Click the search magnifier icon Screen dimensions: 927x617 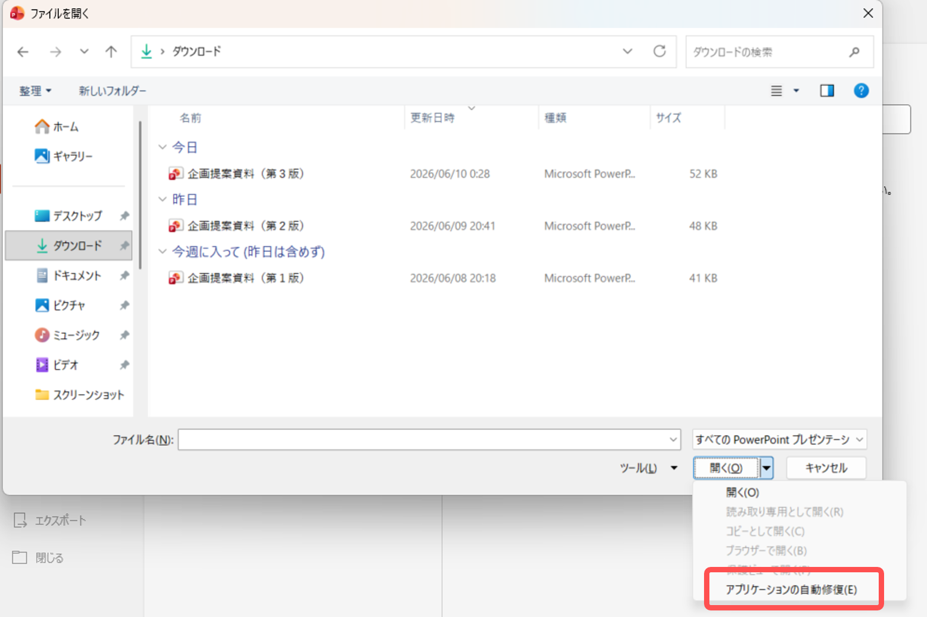pos(854,52)
